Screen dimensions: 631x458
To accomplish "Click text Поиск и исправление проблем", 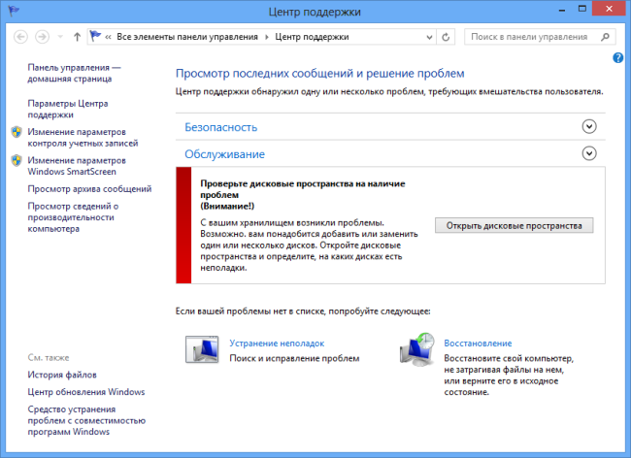I will click(294, 358).
